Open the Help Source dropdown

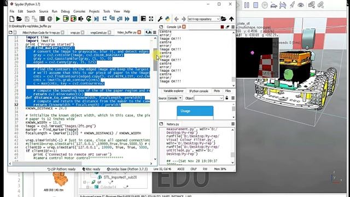(x=174, y=98)
